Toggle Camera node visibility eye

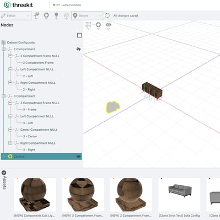(x=78, y=157)
